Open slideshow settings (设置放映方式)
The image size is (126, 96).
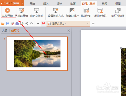pyautogui.click(x=56, y=12)
